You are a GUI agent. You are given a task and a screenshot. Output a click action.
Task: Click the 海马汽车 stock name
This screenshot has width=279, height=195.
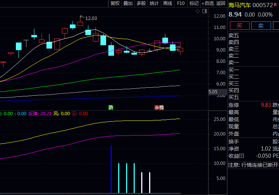239,5
